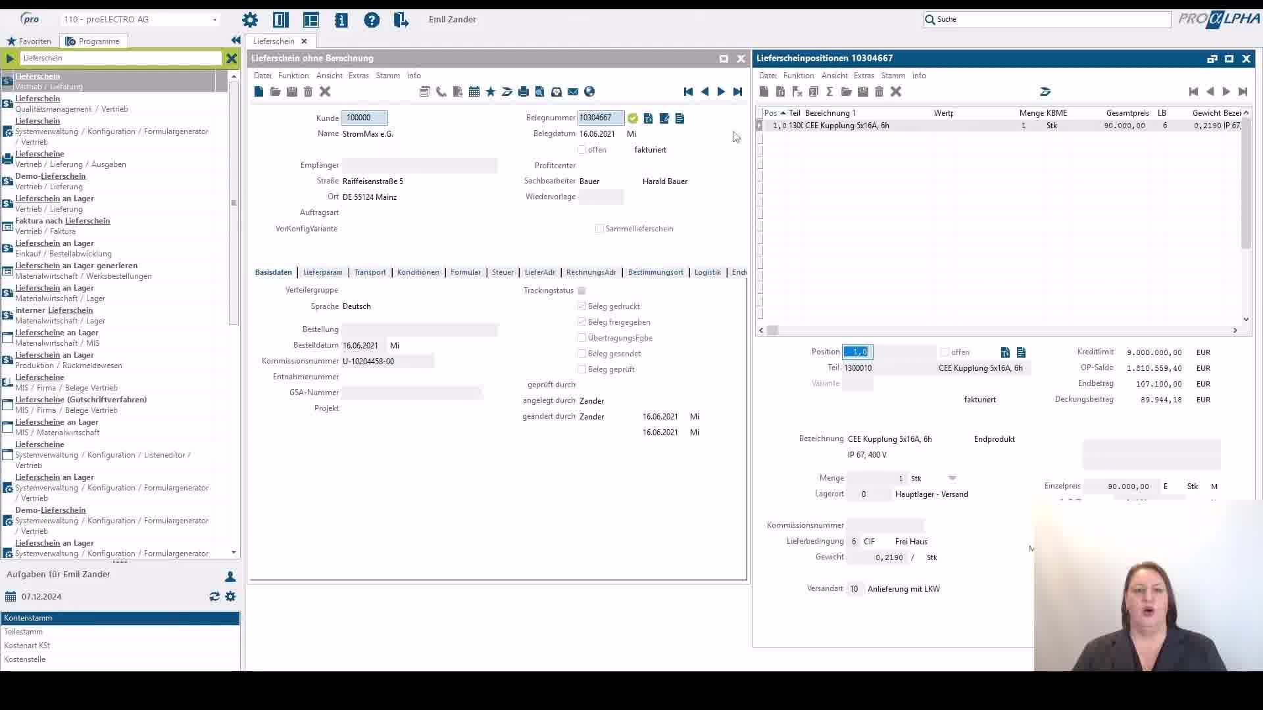Open the settings gear in the top toolbar
Screen dimensions: 1263x710
point(250,20)
